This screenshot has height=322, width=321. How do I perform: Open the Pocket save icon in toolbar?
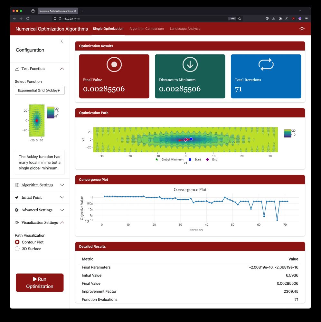pyautogui.click(x=267, y=18)
